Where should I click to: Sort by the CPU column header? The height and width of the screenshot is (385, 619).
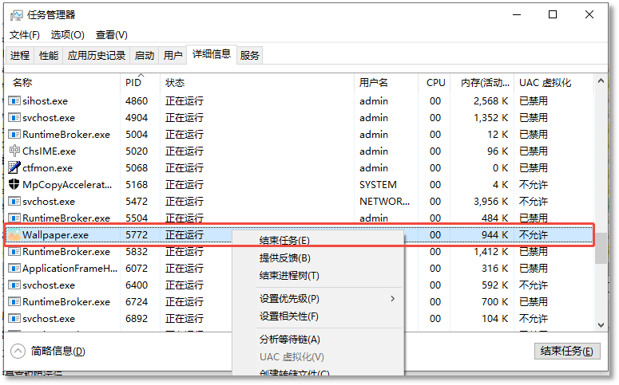tap(436, 83)
